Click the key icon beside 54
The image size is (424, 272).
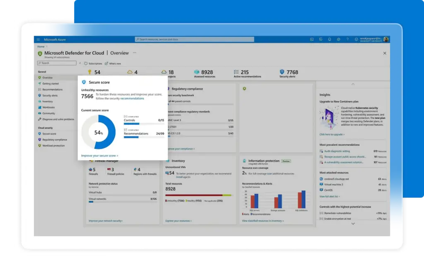(x=89, y=72)
